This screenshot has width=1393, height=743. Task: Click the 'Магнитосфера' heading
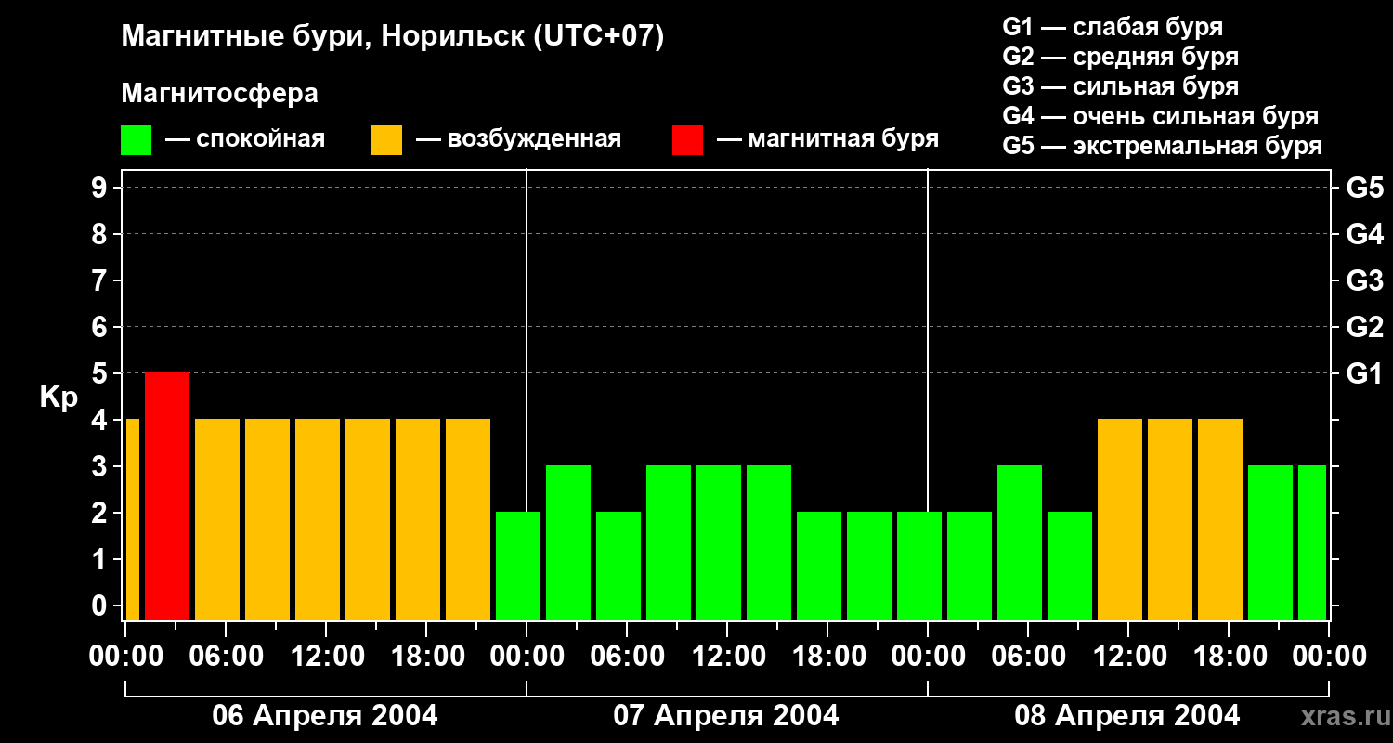point(220,94)
